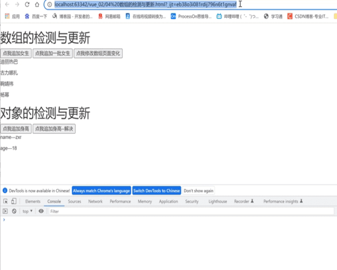Open the 学习通 bookmark
This screenshot has width=337, height=270.
click(x=273, y=16)
